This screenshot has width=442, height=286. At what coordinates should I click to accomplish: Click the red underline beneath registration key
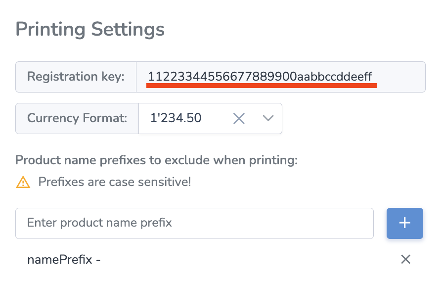[261, 86]
